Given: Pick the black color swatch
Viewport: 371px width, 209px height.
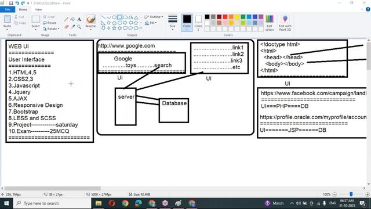Looking at the screenshot, I should click(x=208, y=17).
